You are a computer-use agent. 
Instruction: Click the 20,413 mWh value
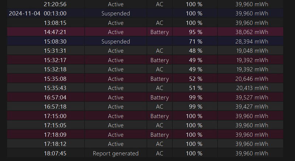point(252,88)
